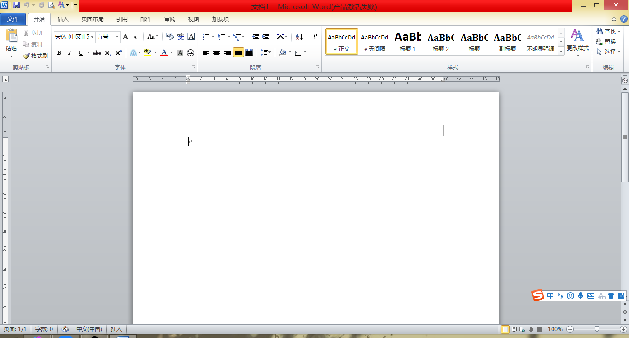Screen dimensions: 629x338
Task: Increase font size with the grow font icon
Action: [126, 37]
